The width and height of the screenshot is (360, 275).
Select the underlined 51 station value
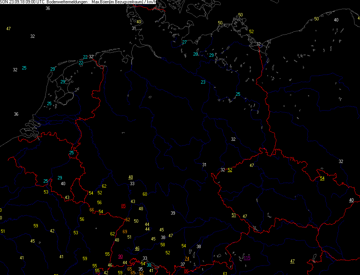tap(233, 215)
